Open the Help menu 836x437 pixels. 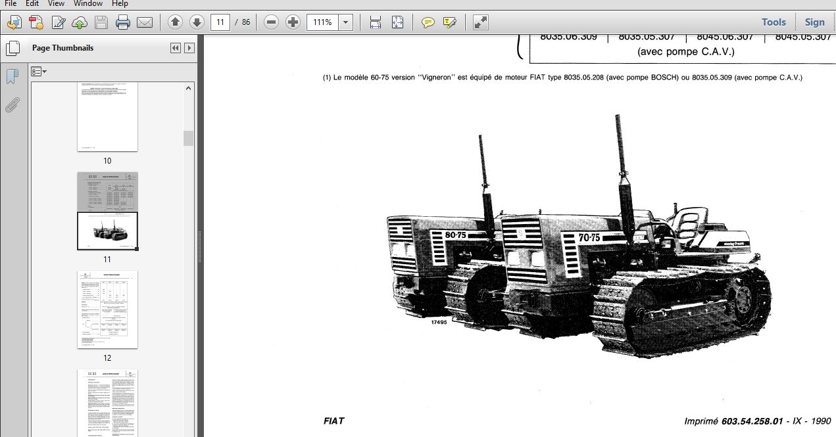point(120,3)
